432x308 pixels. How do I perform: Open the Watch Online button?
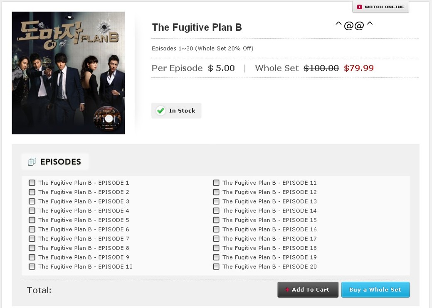[380, 7]
